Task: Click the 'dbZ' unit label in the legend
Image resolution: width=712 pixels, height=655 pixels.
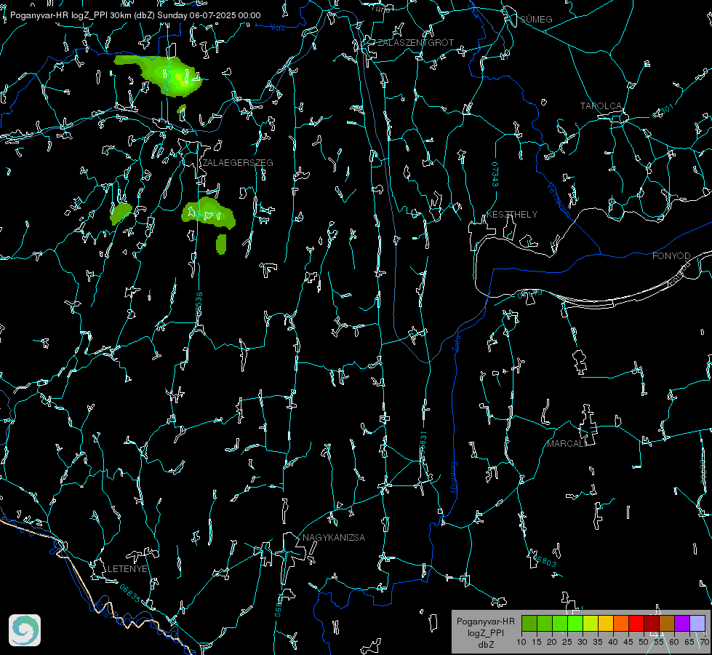Action: (x=485, y=645)
